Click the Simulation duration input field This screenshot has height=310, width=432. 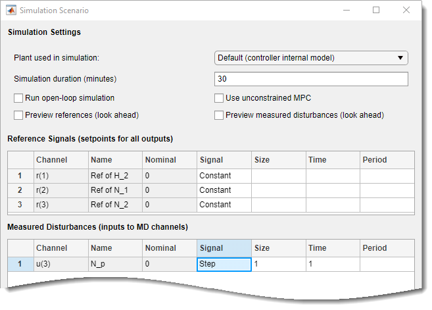(x=311, y=79)
